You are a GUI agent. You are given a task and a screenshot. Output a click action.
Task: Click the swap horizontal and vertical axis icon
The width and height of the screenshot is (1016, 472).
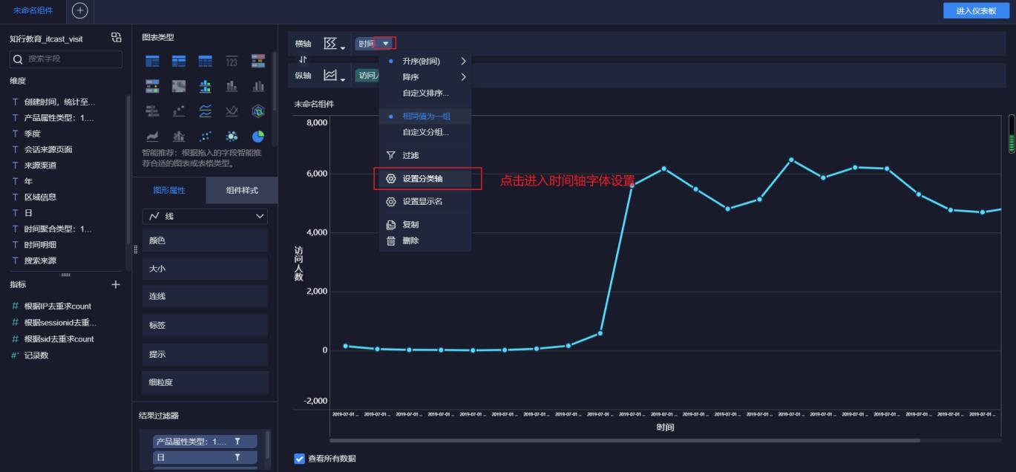point(302,59)
